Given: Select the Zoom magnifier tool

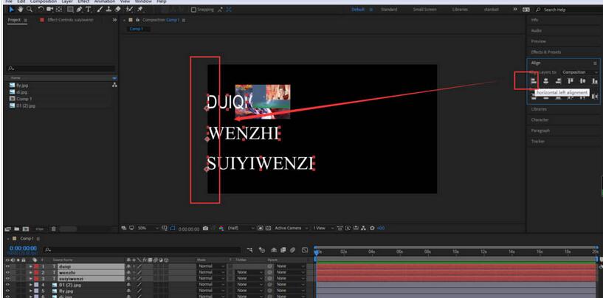Looking at the screenshot, I should 29,10.
